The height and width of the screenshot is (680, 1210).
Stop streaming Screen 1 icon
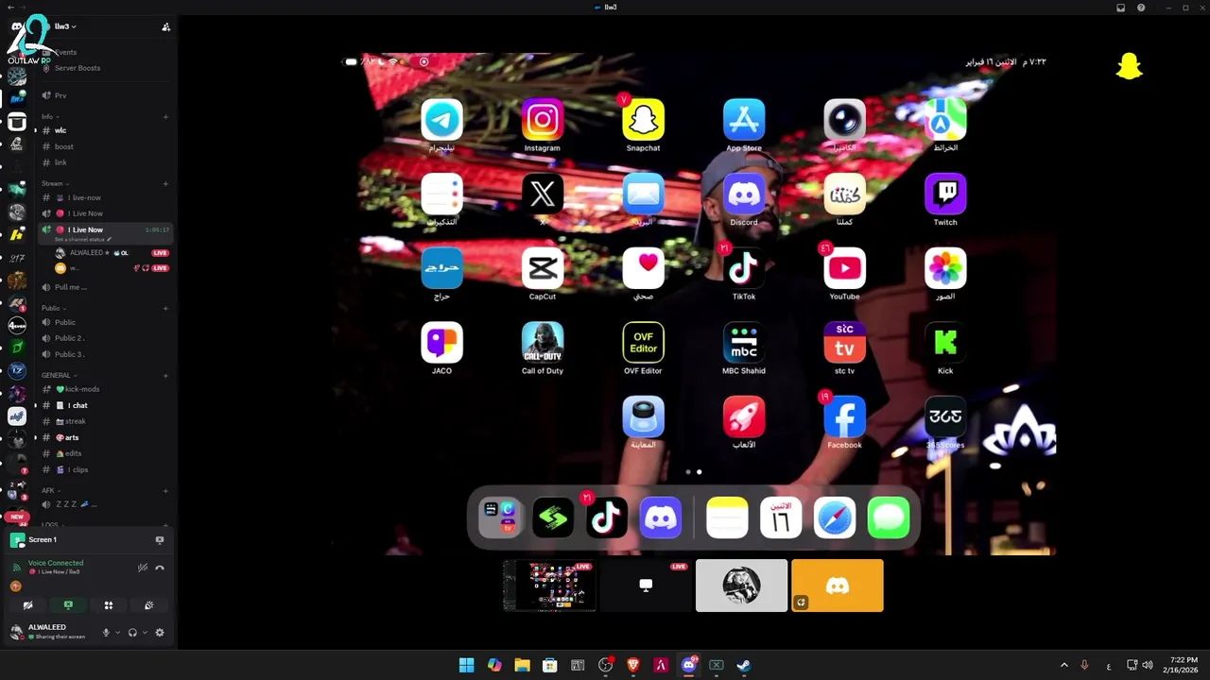click(x=160, y=540)
